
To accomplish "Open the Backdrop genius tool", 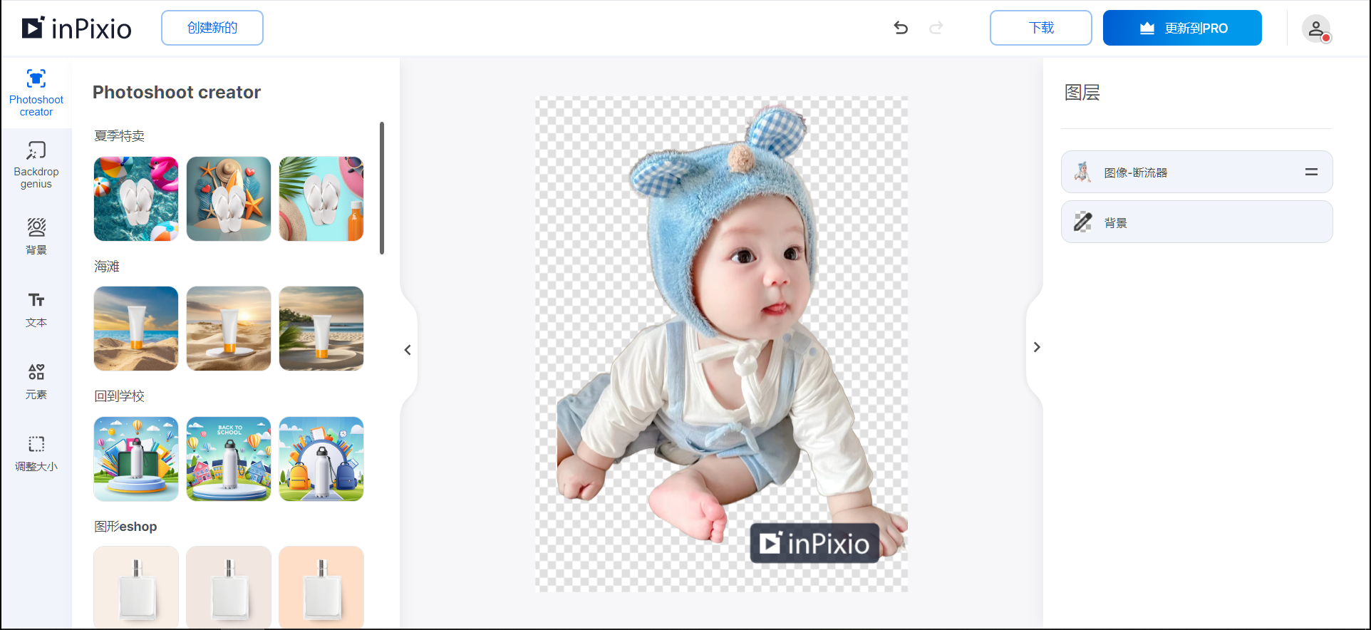I will (36, 165).
